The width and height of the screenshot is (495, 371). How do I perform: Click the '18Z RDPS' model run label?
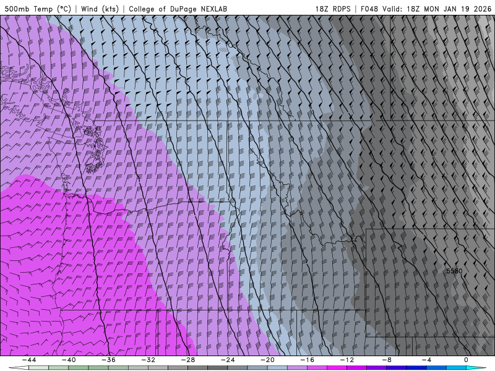333,9
